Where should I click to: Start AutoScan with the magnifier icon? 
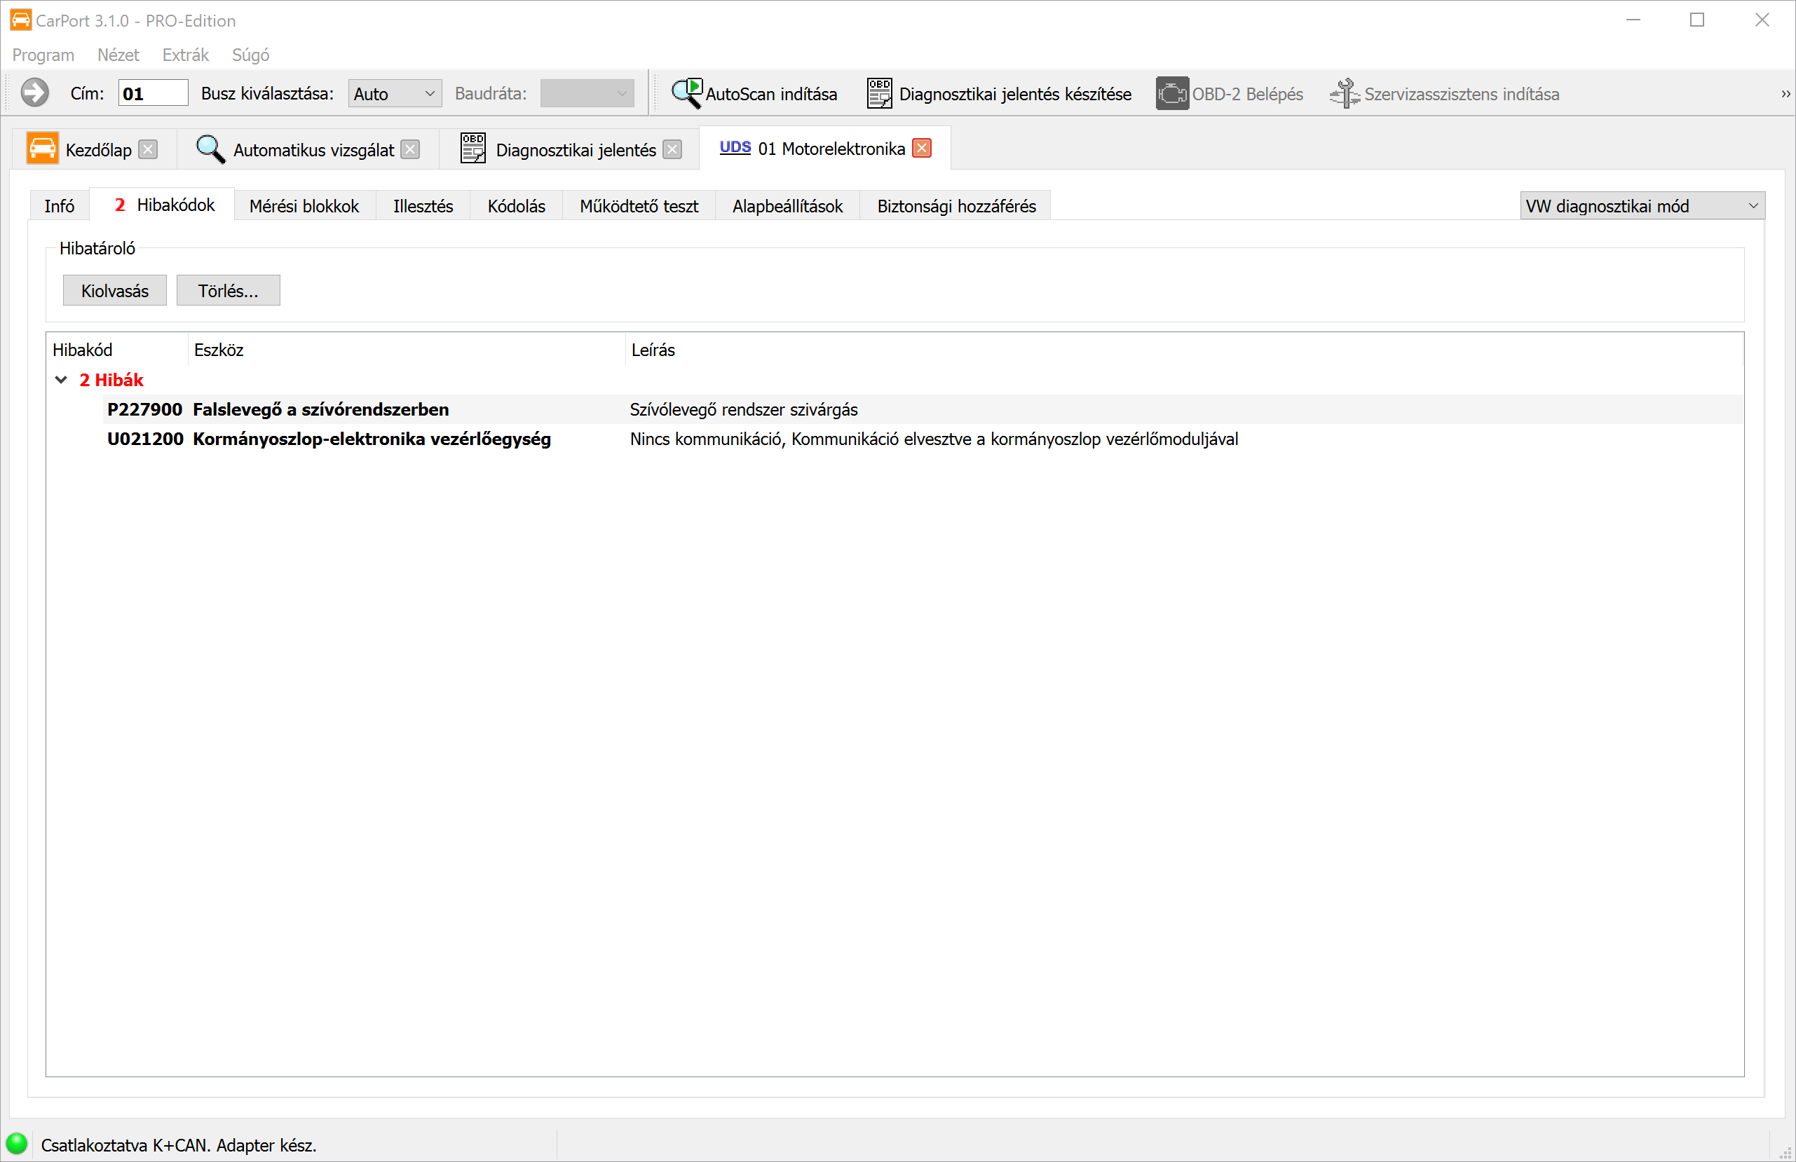pos(687,94)
